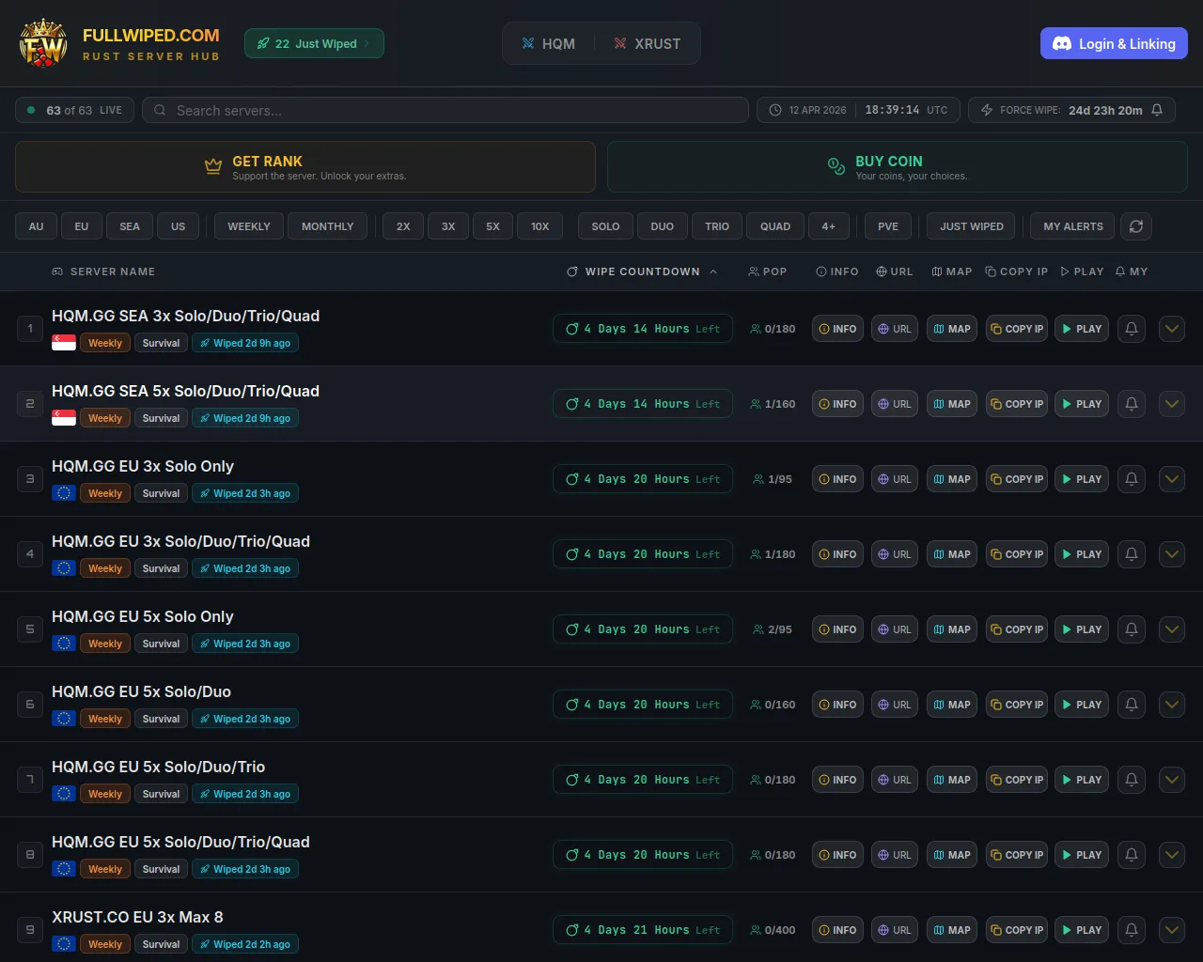The height and width of the screenshot is (962, 1203).
Task: Open INFO for HQM.GG SEA 5x server
Action: point(836,404)
